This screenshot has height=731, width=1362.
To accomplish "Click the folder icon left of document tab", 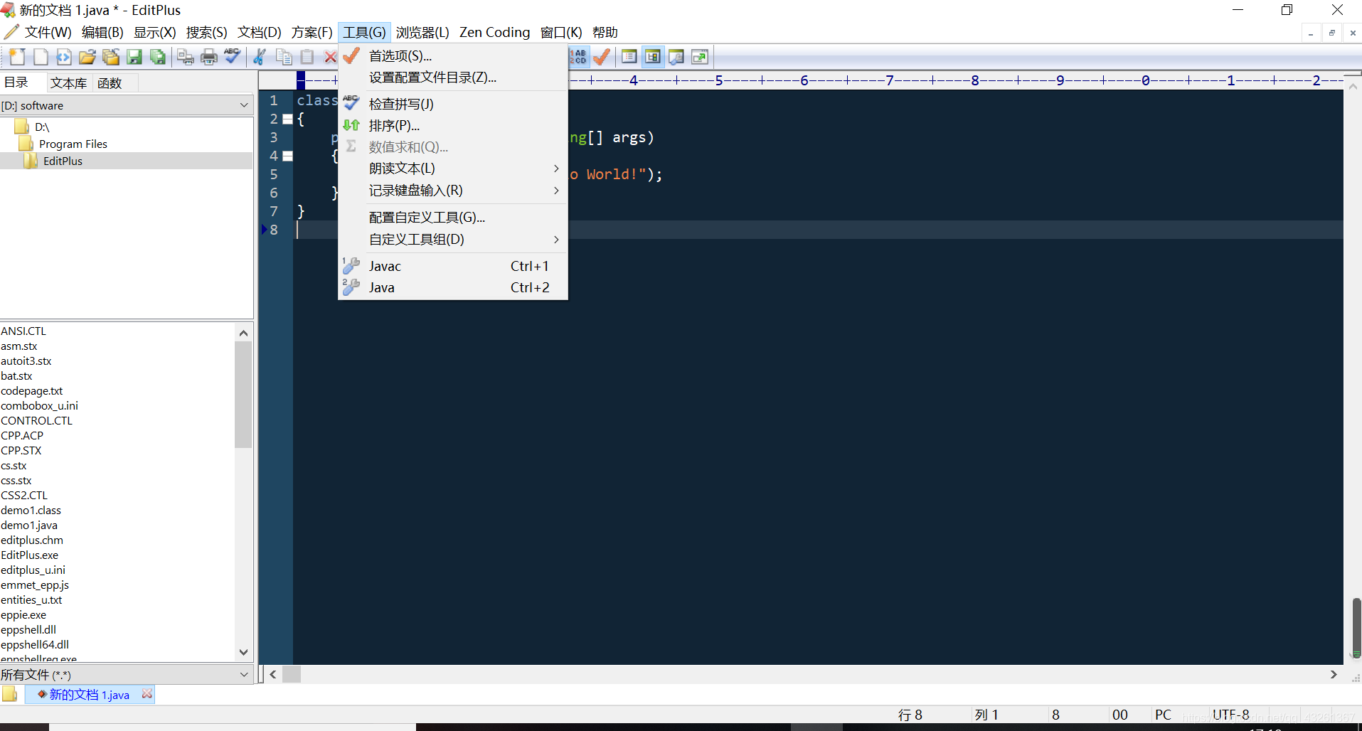I will (9, 694).
